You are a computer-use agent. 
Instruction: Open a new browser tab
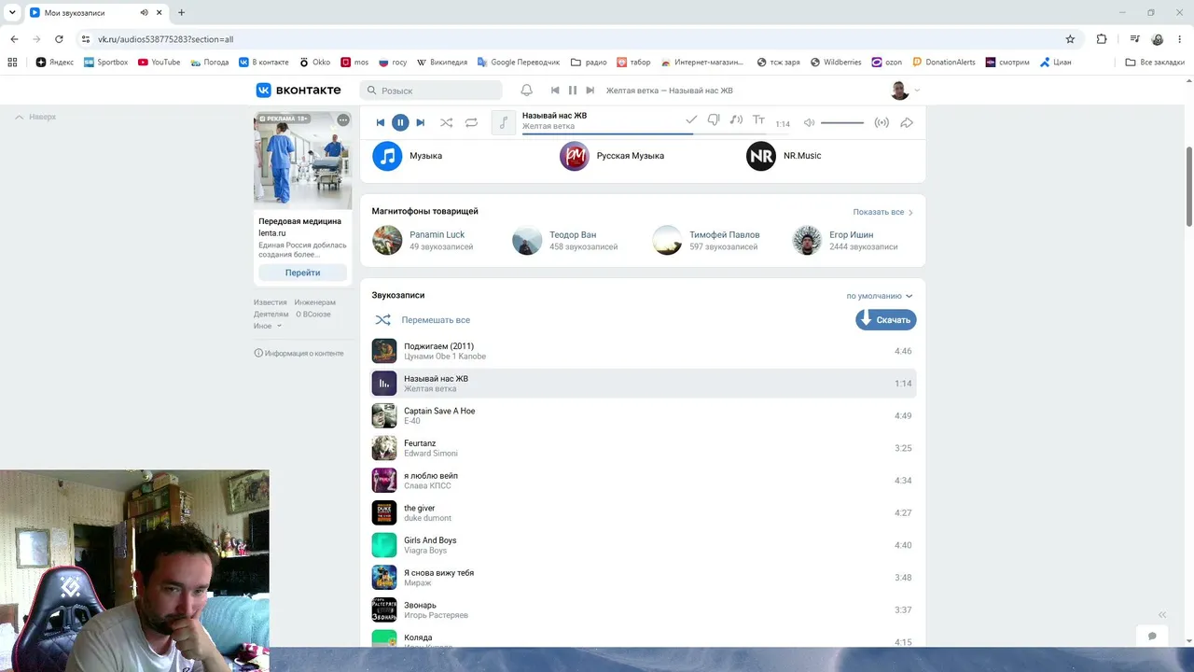(x=181, y=13)
